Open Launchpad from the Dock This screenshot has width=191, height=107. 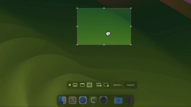(x=73, y=100)
